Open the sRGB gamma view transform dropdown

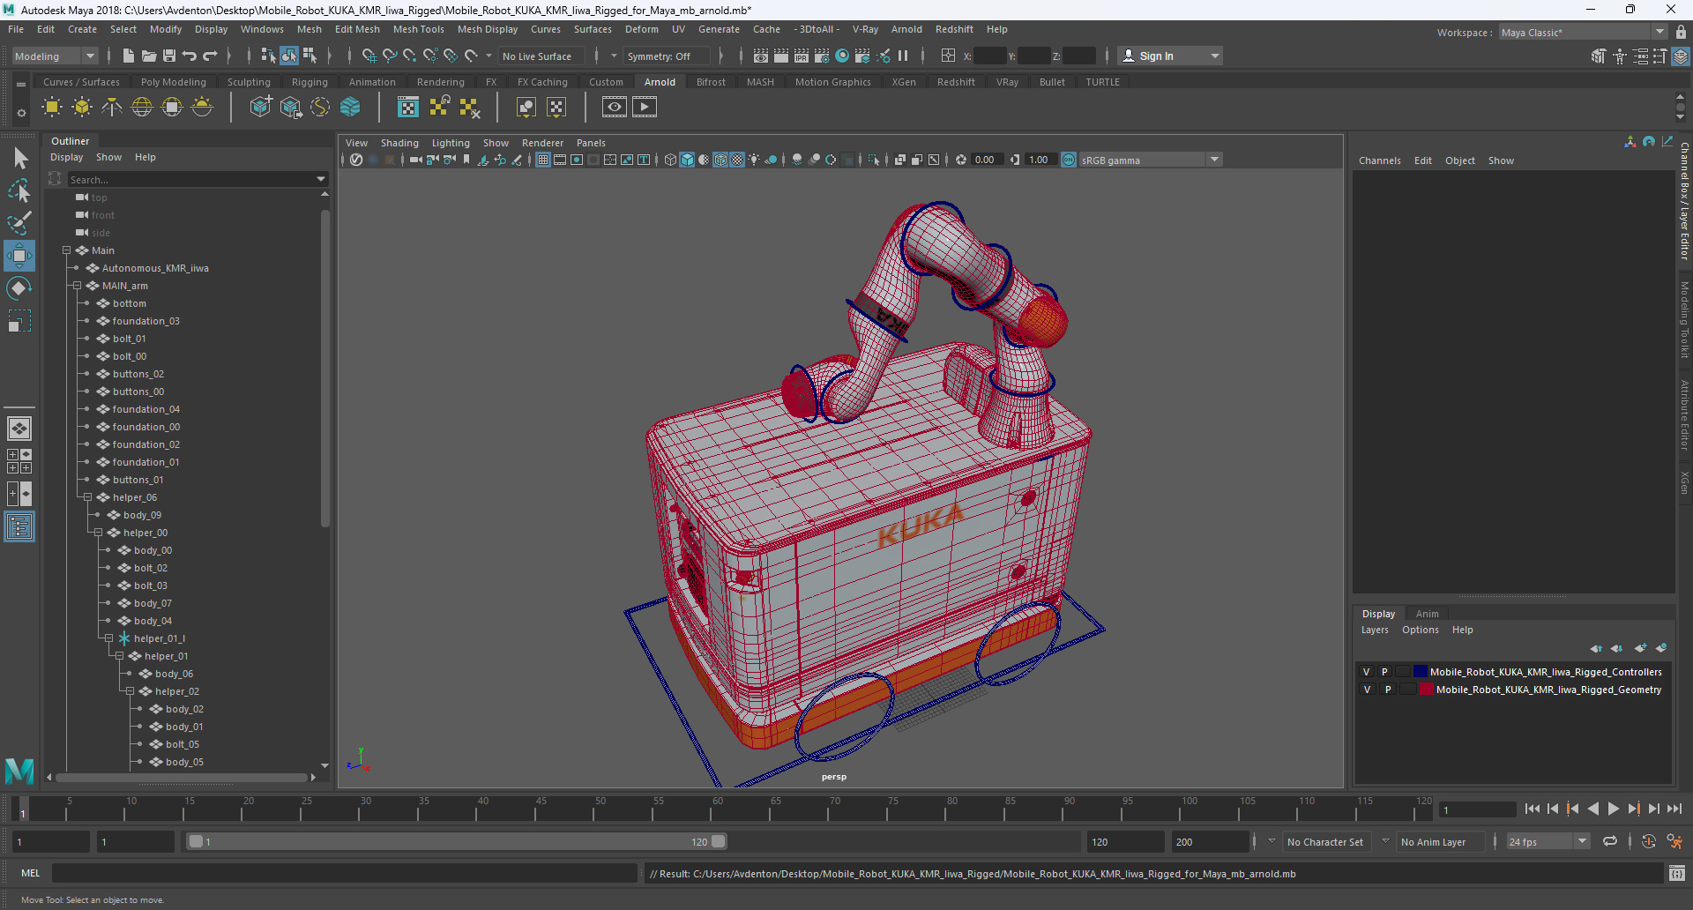coord(1151,160)
